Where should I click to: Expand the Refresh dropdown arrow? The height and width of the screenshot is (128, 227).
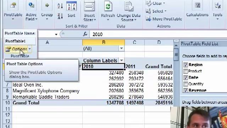(108, 20)
